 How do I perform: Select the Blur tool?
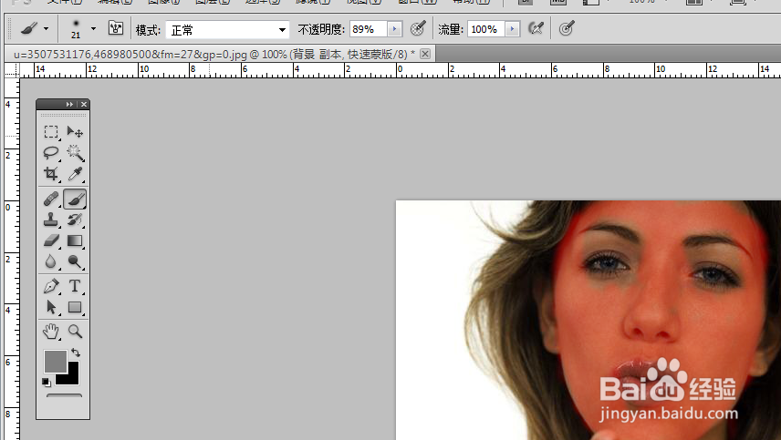pyautogui.click(x=51, y=261)
